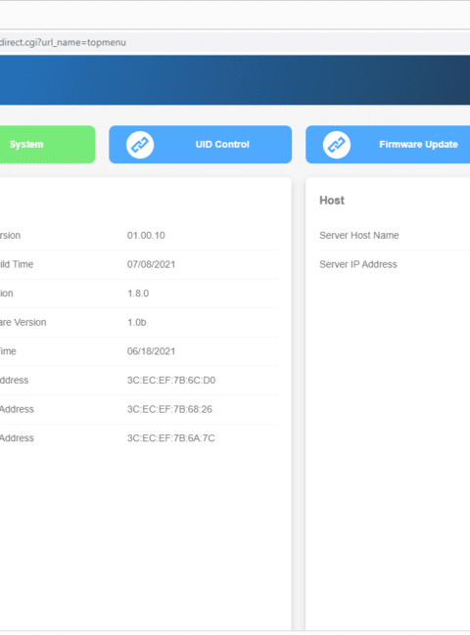The width and height of the screenshot is (470, 636).
Task: Open the UID Control tab
Action: click(x=200, y=145)
